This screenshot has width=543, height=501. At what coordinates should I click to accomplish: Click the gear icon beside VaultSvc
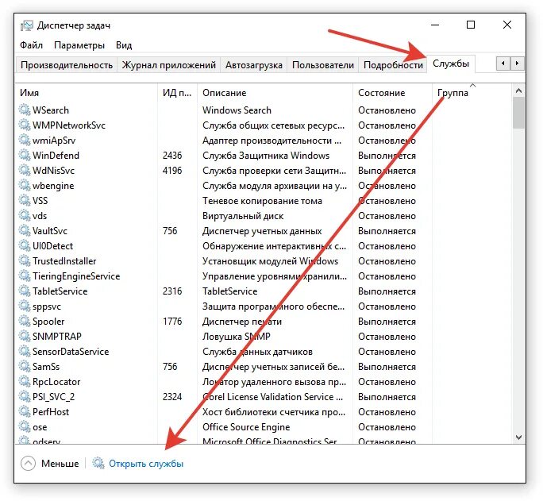(x=25, y=230)
